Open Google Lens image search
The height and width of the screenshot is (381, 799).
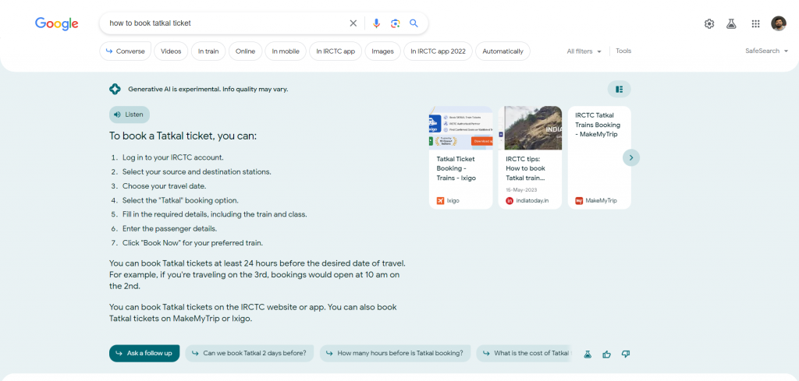(395, 23)
